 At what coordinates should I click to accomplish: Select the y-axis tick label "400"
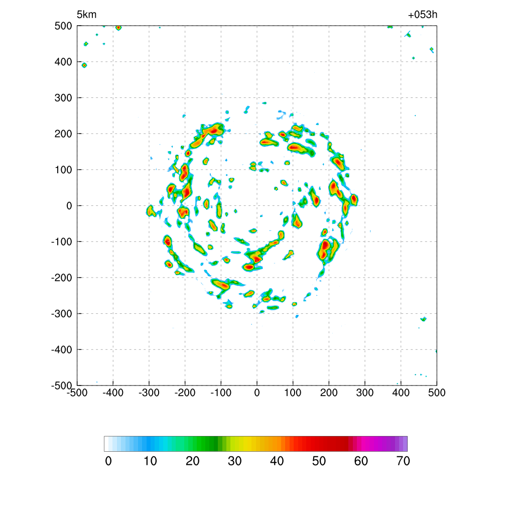tap(63, 62)
